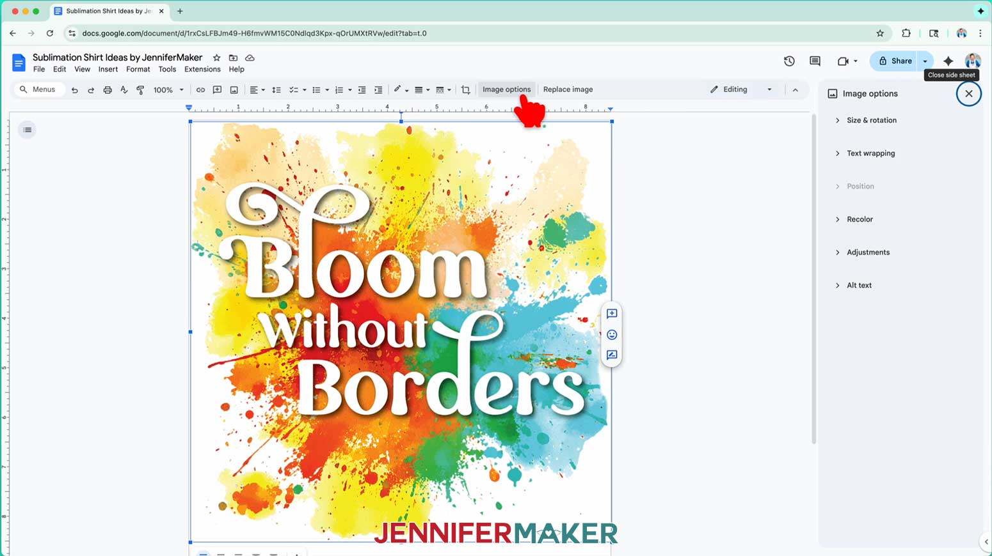
Task: Add an emoji reaction
Action: coord(612,334)
